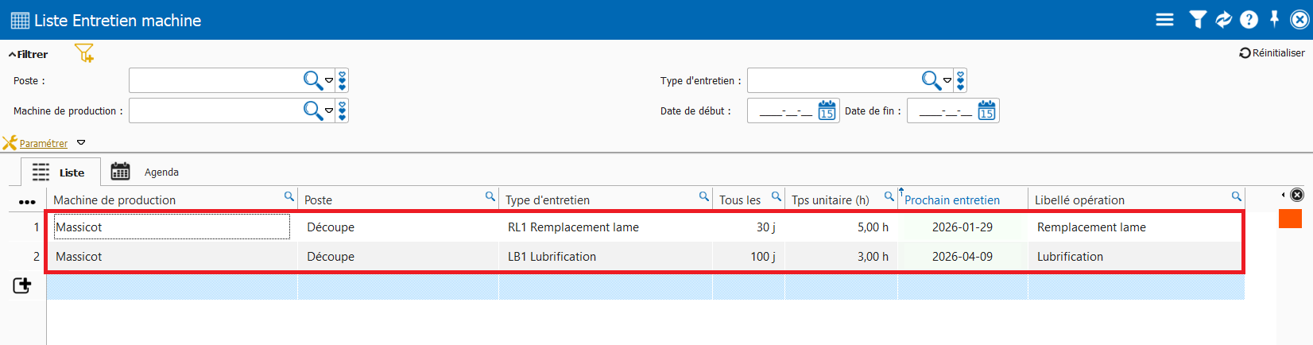This screenshot has height=345, width=1313.
Task: Open the Paramétrer link
Action: pos(43,144)
